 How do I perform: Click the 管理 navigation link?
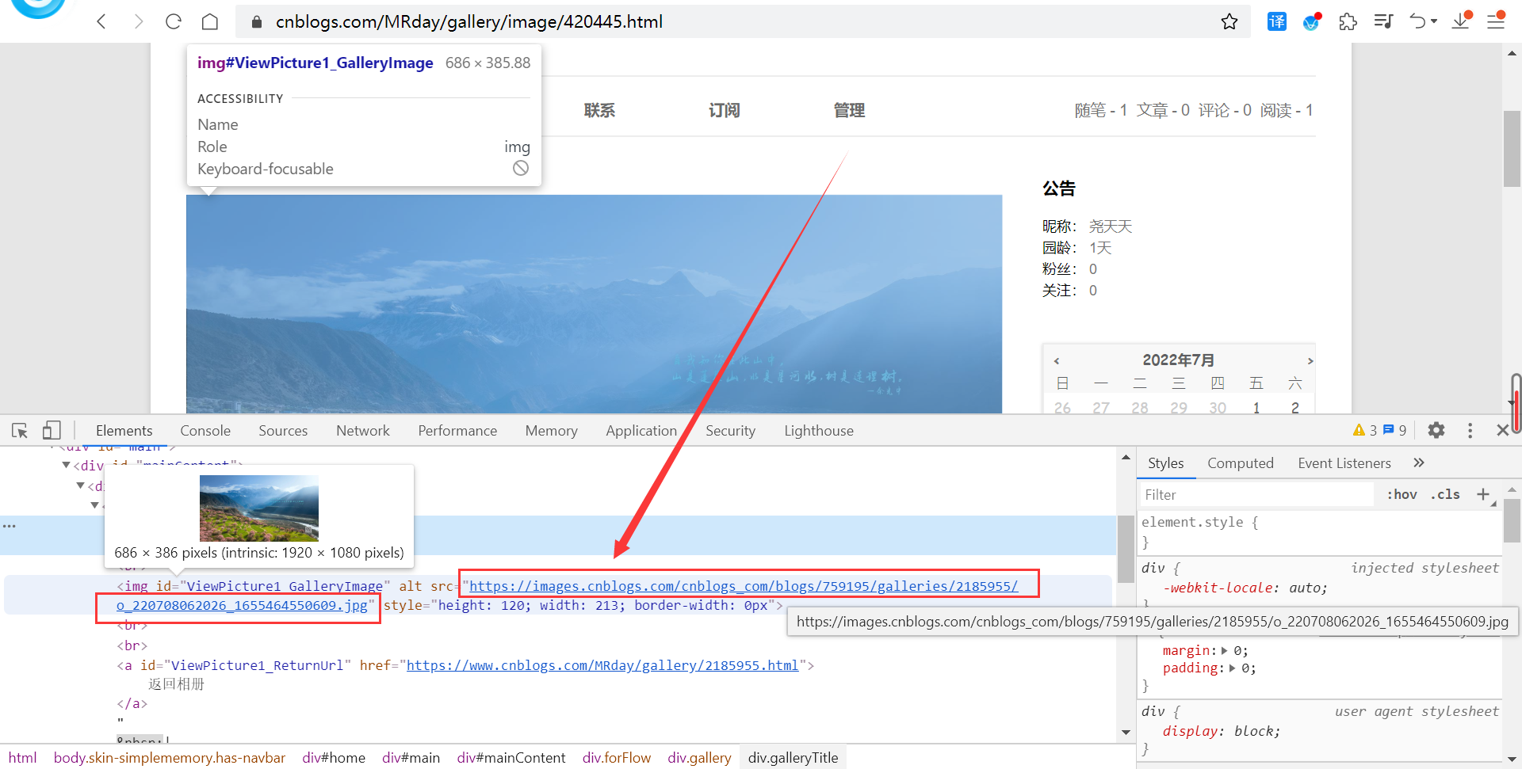click(848, 110)
